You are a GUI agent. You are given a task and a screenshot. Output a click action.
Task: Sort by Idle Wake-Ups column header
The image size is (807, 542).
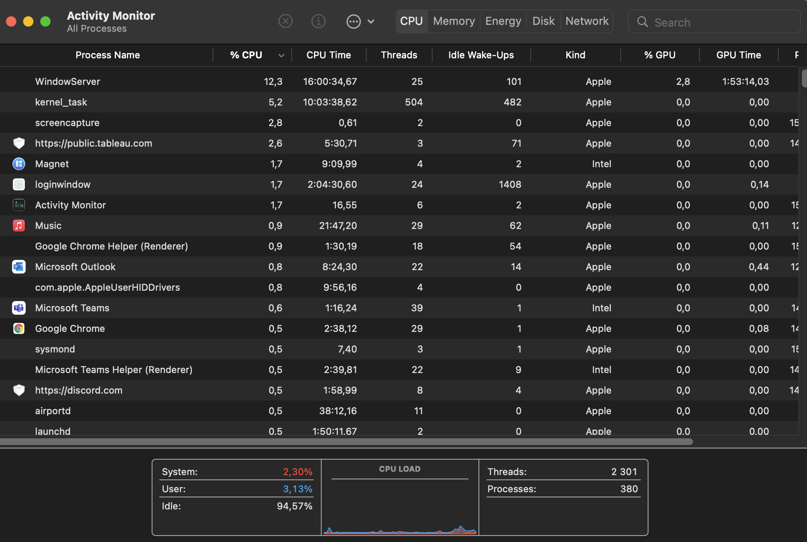pyautogui.click(x=481, y=55)
